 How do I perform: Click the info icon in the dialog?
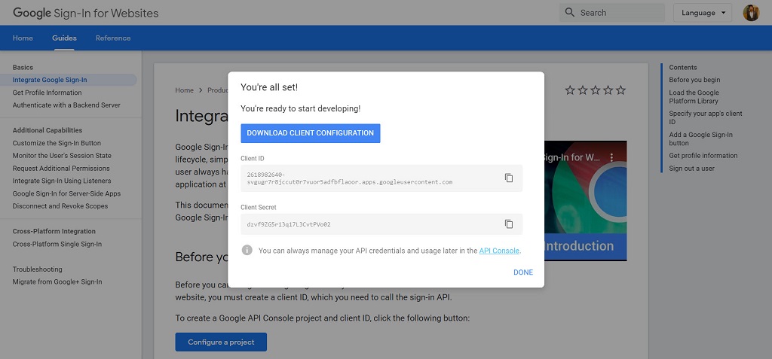(x=247, y=250)
